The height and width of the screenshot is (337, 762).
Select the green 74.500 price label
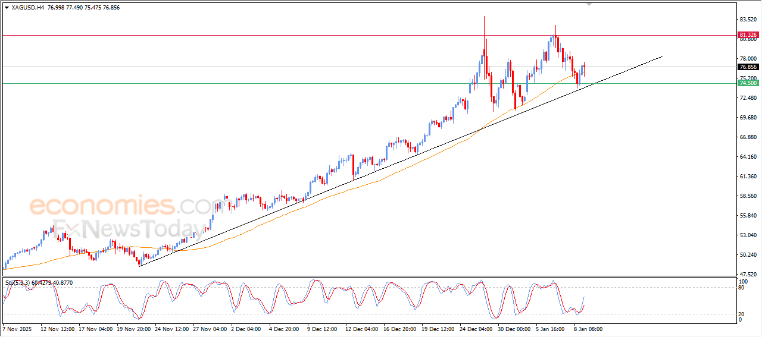pyautogui.click(x=748, y=83)
